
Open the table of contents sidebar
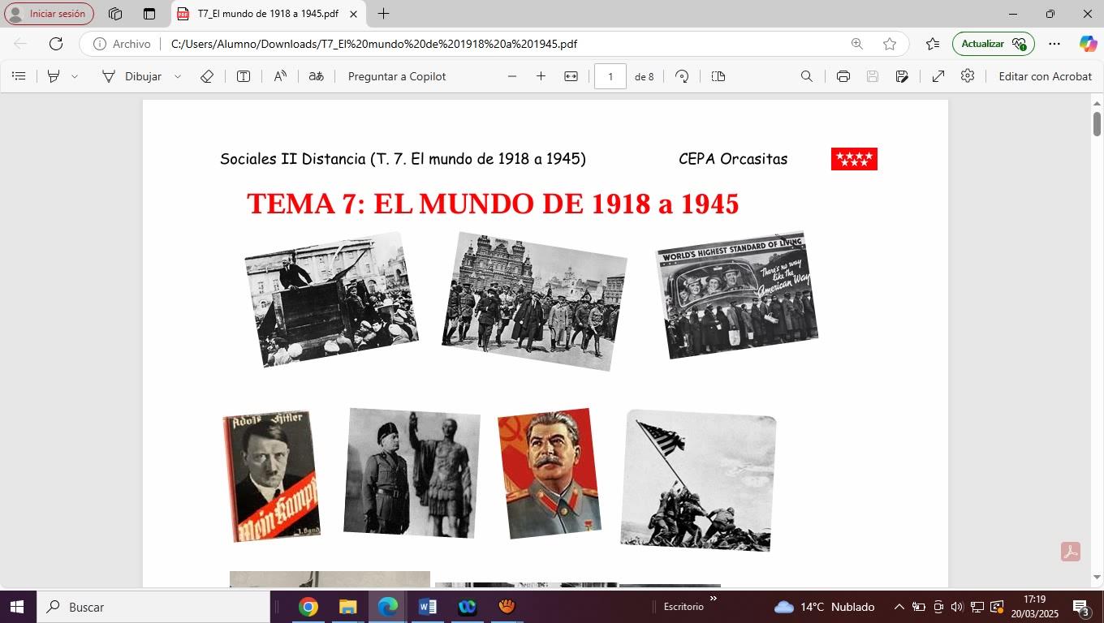[x=19, y=76]
